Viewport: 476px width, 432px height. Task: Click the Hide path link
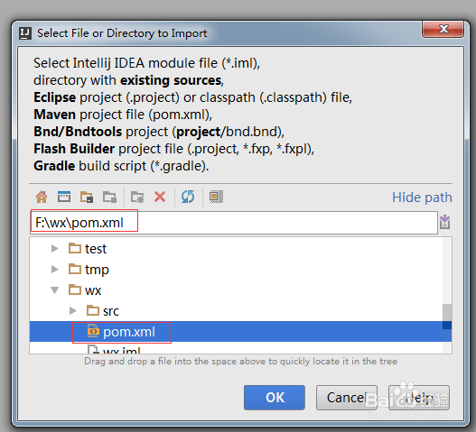(422, 198)
